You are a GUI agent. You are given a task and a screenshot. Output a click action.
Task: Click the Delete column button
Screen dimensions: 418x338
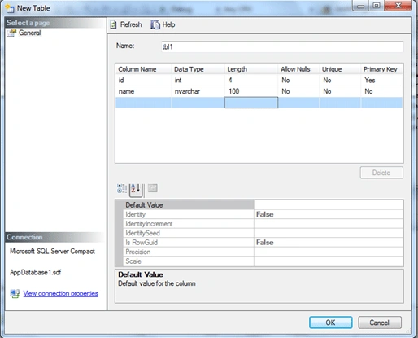click(x=381, y=173)
